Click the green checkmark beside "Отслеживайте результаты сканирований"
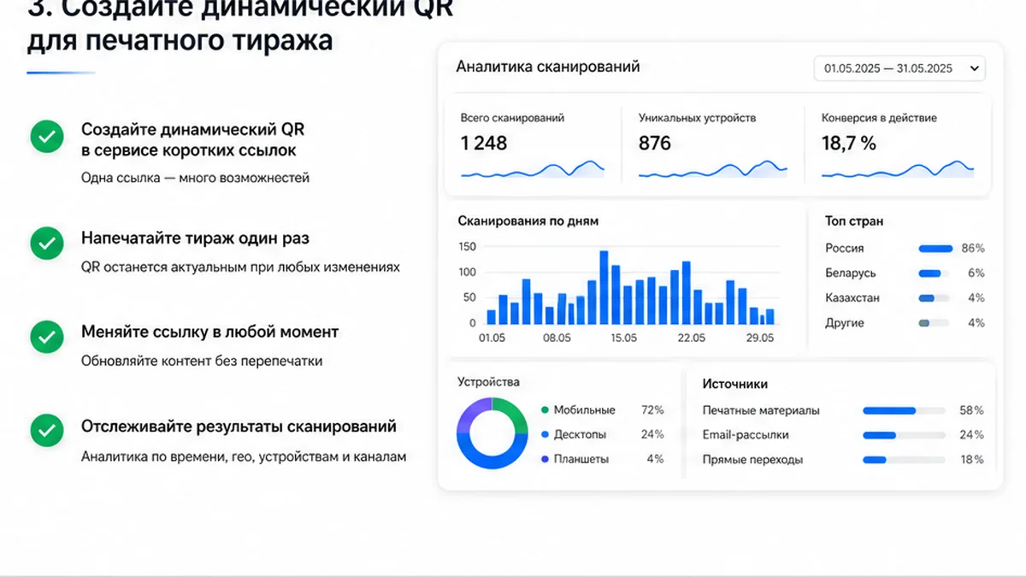Viewport: 1026px width, 577px height. [x=47, y=431]
